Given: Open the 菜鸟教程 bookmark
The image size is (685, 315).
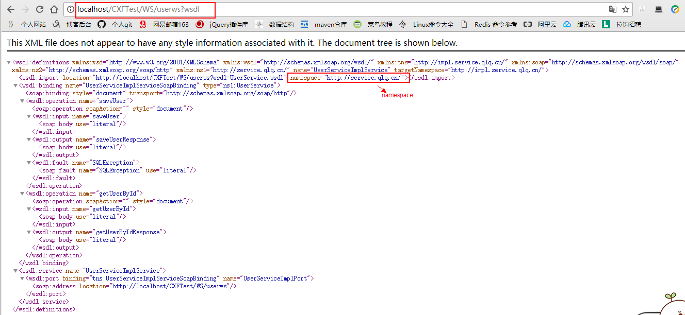Looking at the screenshot, I should (x=373, y=24).
